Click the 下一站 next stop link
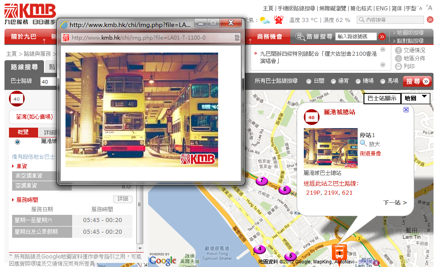438x267 pixels. [x=395, y=202]
